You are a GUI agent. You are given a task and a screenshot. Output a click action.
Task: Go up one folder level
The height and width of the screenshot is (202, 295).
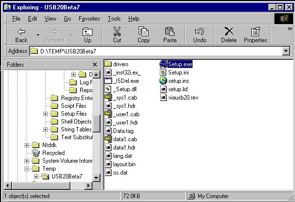coord(87,34)
